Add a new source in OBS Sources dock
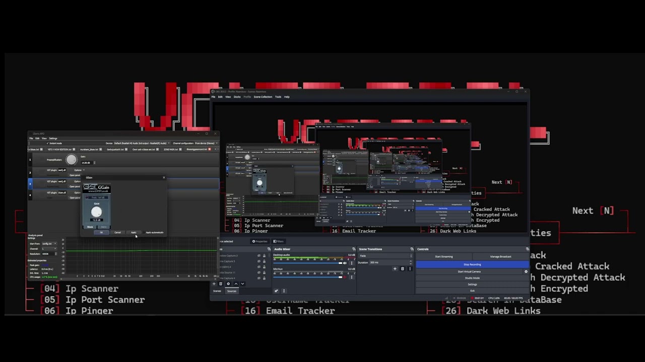Viewport: 645px width, 362px height. point(214,284)
